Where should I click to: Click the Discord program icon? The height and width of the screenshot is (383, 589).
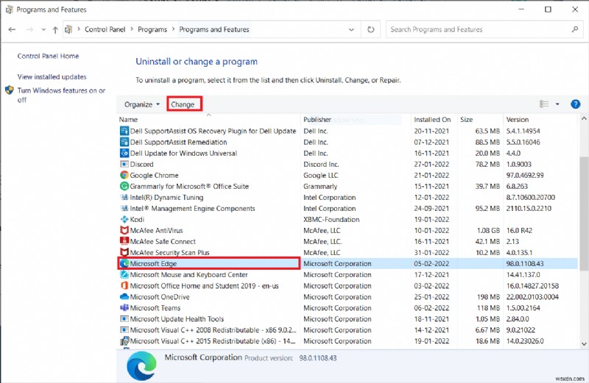[124, 164]
